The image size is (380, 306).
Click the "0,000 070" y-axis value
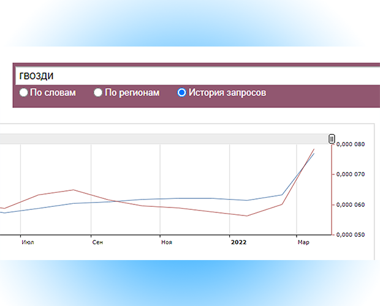coord(351,175)
